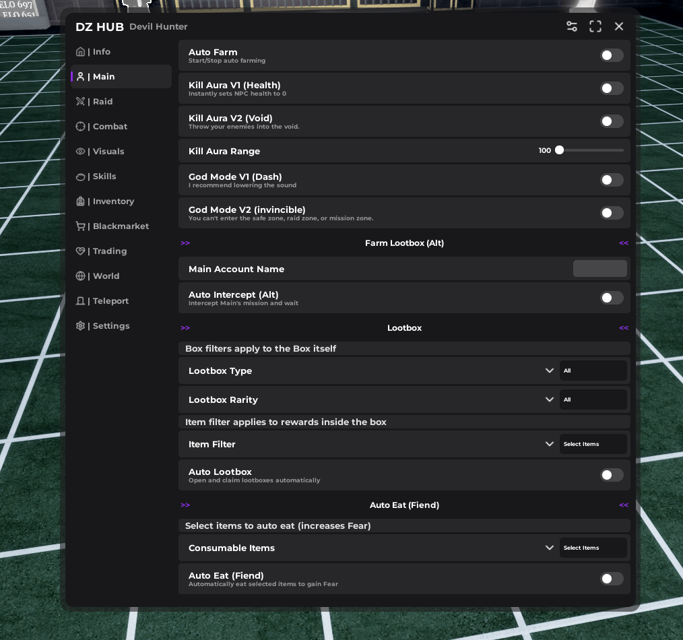Click the crossed swords Raid icon
The image size is (683, 640).
[80, 102]
